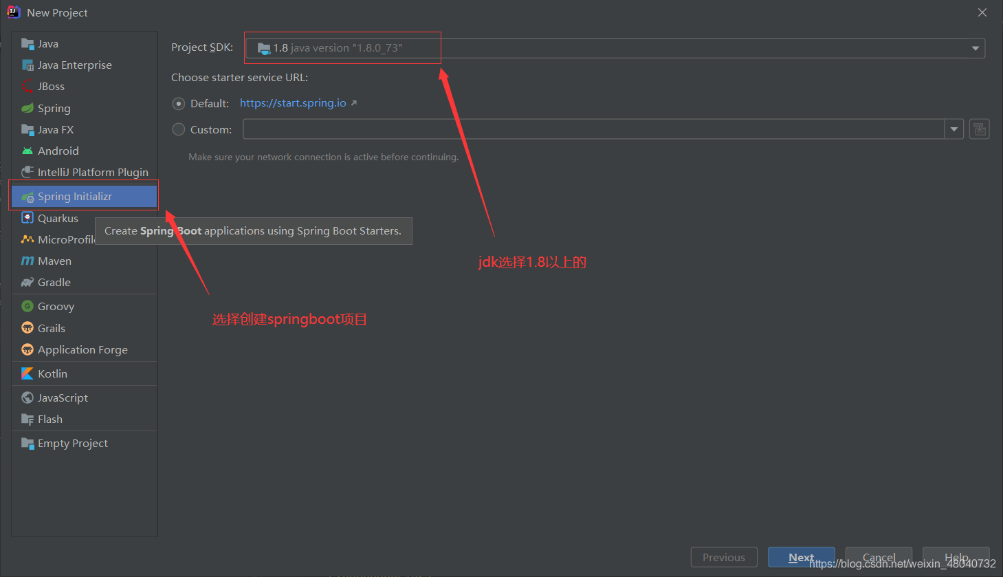1003x577 pixels.
Task: Select the Default starter URL radio button
Action: click(179, 104)
